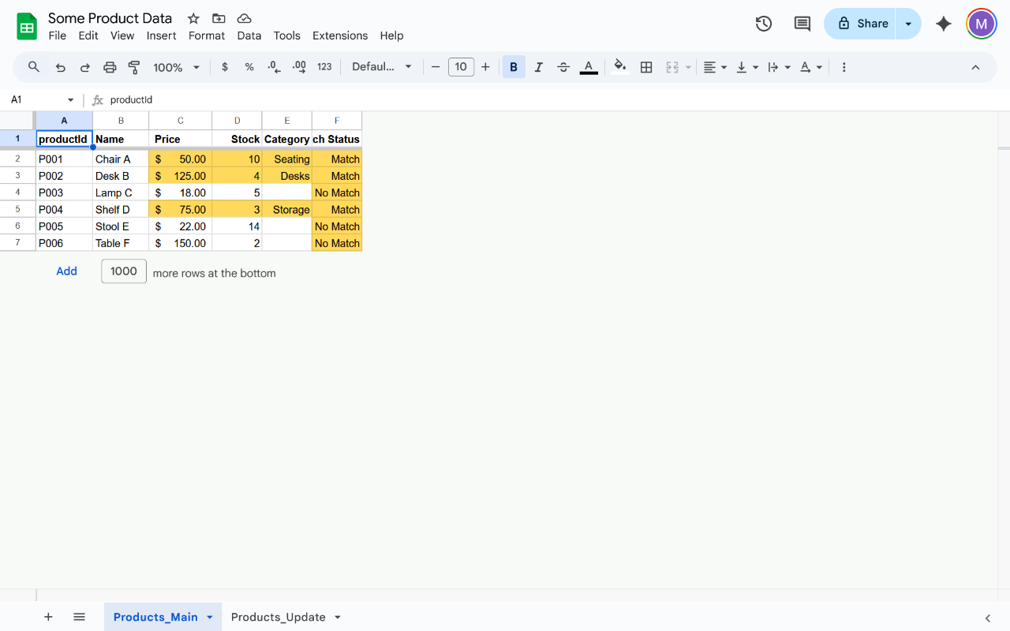Expand the zoom level 100% dropdown
Screen dimensions: 1010x631
tap(176, 68)
